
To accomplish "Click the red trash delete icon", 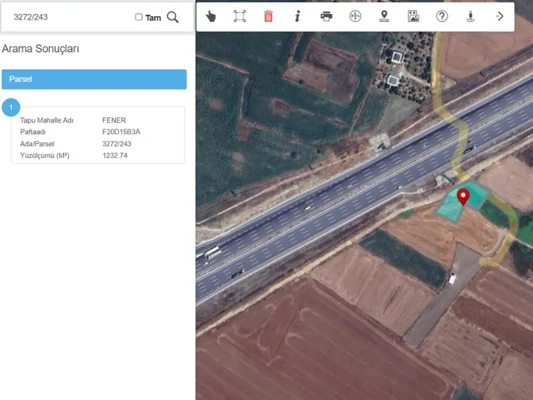I will coord(268,16).
